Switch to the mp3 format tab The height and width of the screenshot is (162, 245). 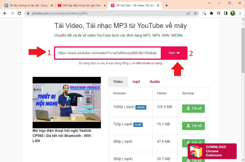pyautogui.click(x=136, y=82)
